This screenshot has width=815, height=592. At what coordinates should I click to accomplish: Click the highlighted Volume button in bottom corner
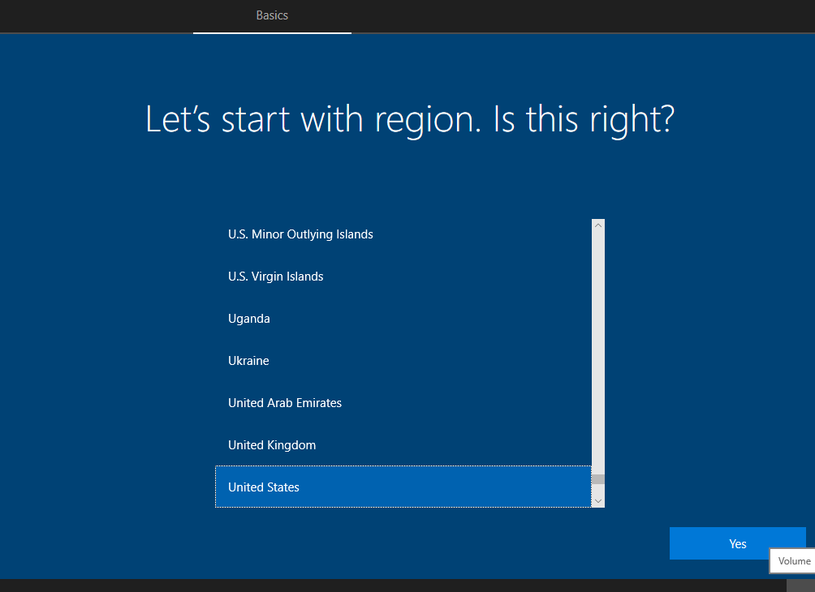800,585
